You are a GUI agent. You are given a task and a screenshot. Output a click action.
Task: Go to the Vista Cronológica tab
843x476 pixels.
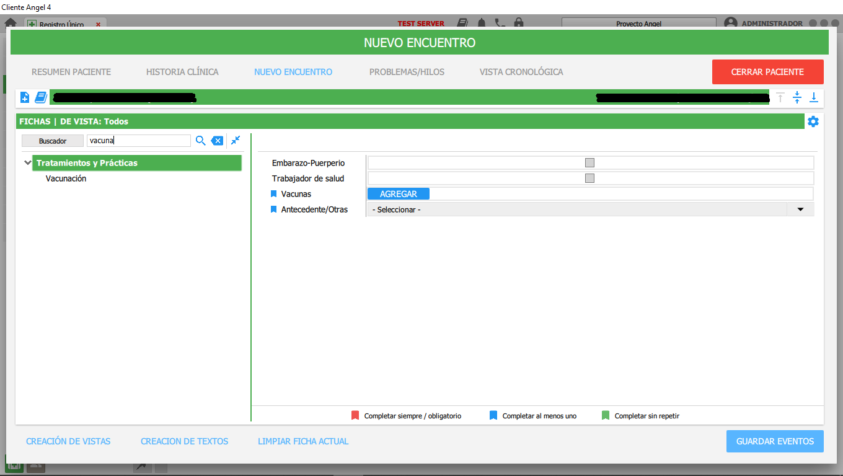[x=521, y=72]
